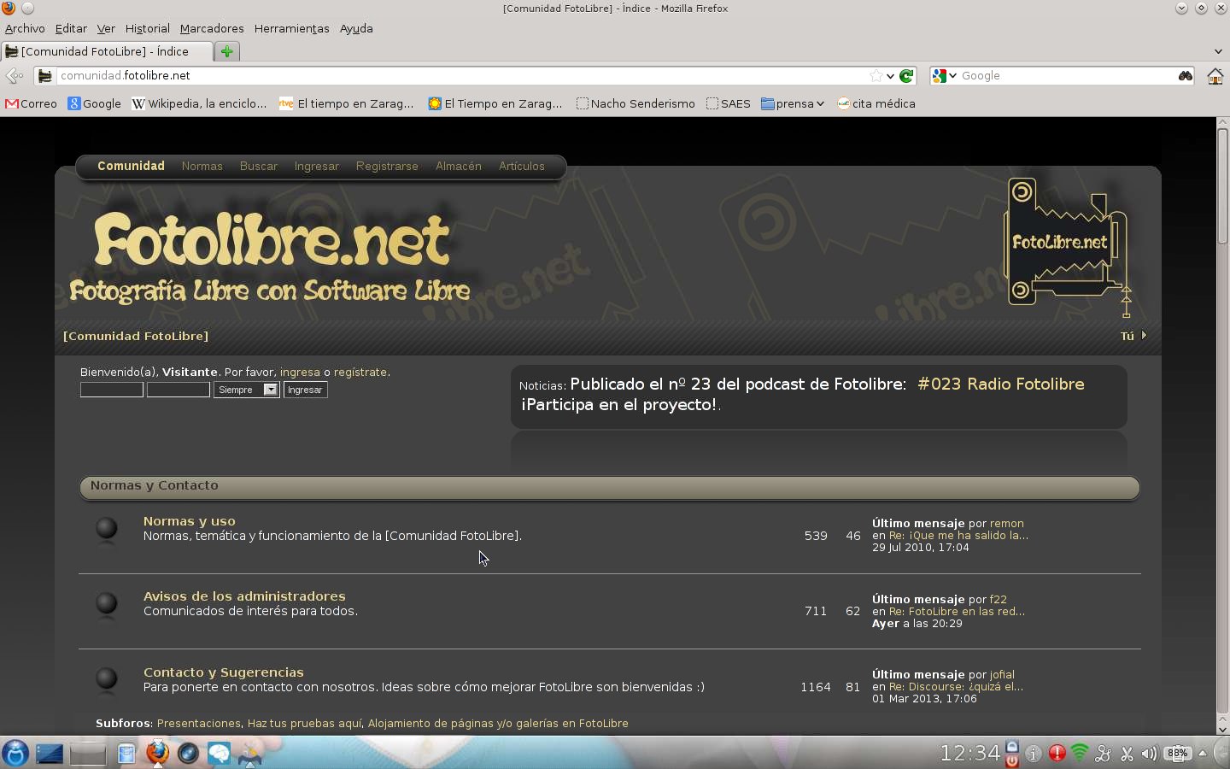This screenshot has height=769, width=1230.
Task: Expand the address bar history dropdown arrow
Action: pyautogui.click(x=890, y=76)
